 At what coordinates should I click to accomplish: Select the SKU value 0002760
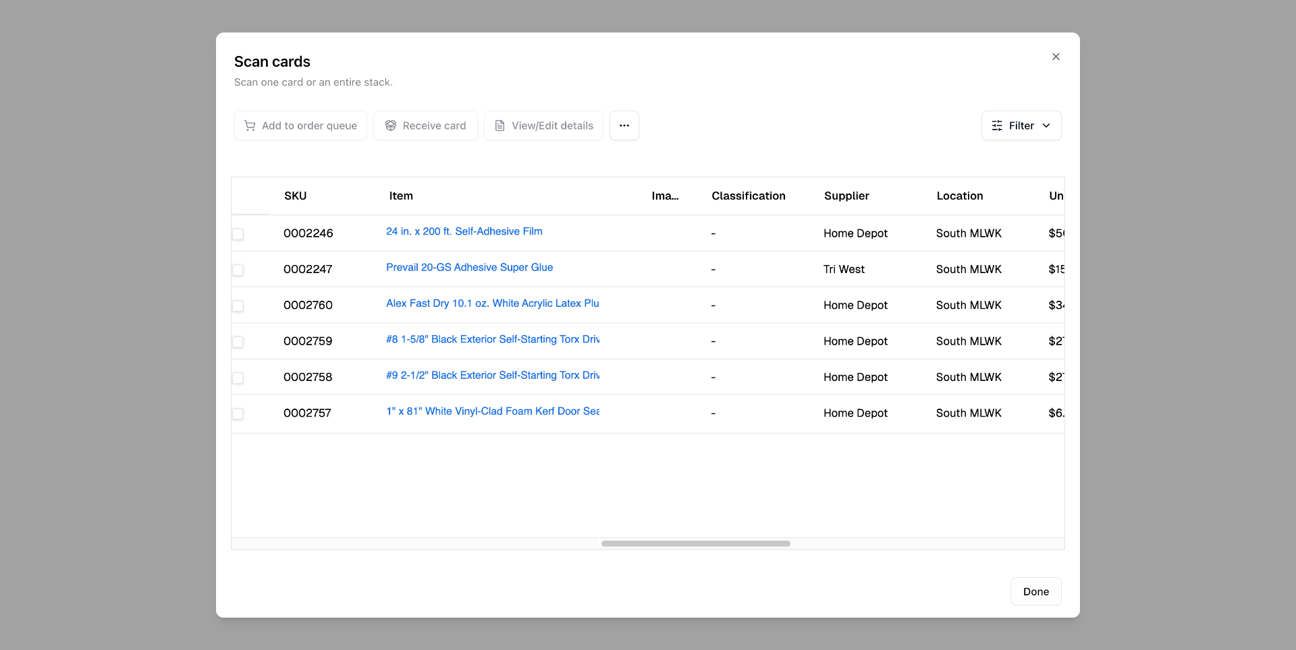tap(308, 305)
